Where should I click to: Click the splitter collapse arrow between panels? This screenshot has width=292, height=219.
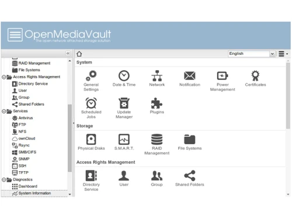click(x=74, y=123)
